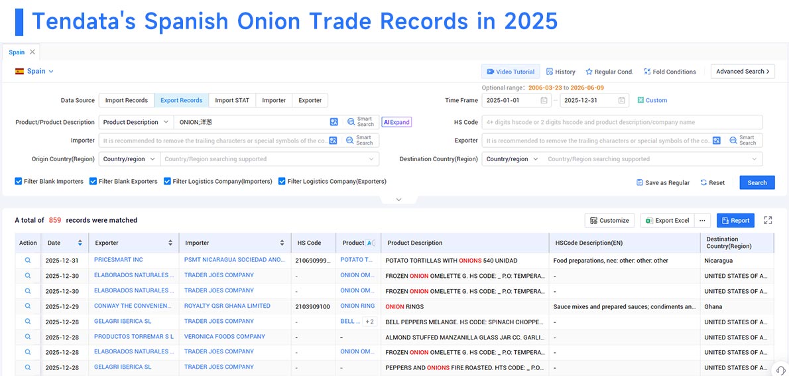This screenshot has width=789, height=376.
Task: Click Smart Search beside product description
Action: 361,122
